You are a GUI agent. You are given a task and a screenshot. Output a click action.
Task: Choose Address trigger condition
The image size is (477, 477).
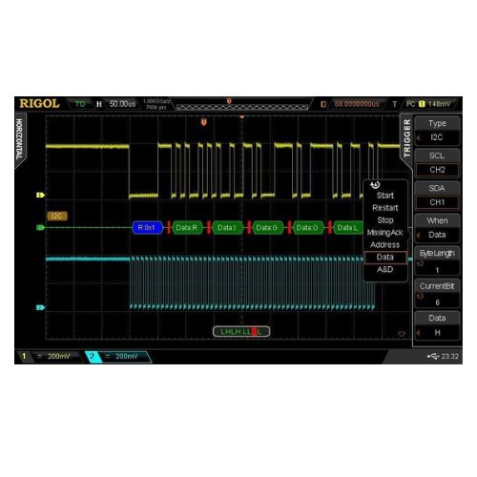(x=385, y=244)
